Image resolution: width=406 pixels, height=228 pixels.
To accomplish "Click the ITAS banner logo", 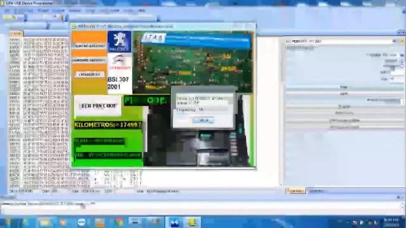I will click(x=154, y=38).
